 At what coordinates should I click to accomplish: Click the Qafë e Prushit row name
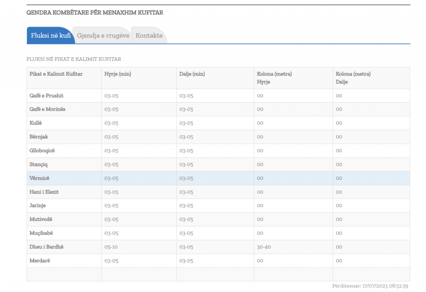click(x=47, y=96)
